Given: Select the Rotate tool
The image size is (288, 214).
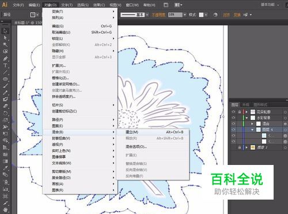Looking at the screenshot, I should tap(5, 113).
